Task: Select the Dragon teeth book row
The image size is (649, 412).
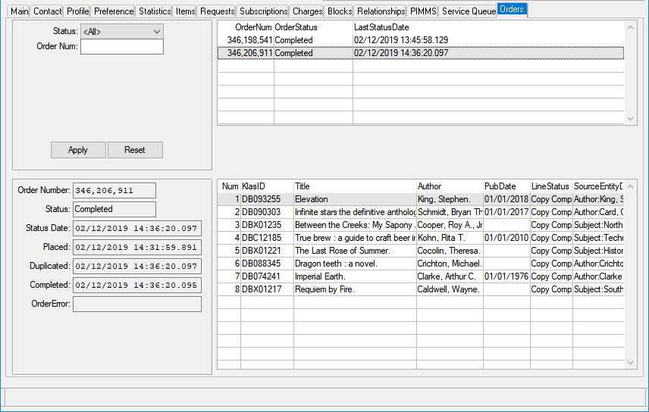Action: tap(353, 264)
